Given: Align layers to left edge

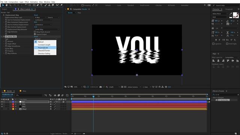Looking at the screenshot, I should [213, 61].
